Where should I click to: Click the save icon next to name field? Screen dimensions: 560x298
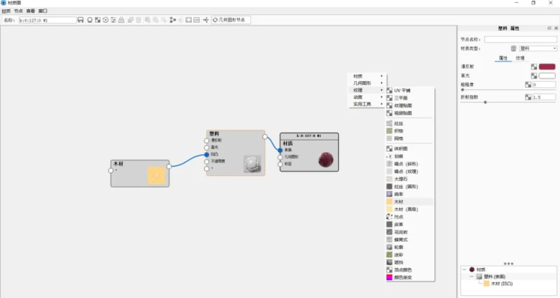point(81,20)
